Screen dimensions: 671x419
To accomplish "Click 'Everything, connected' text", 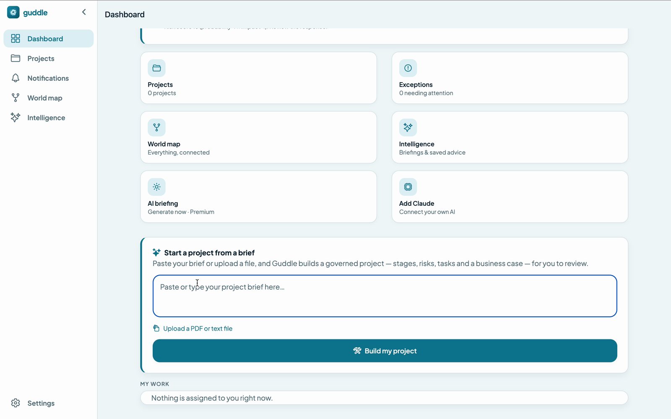I will pyautogui.click(x=179, y=153).
